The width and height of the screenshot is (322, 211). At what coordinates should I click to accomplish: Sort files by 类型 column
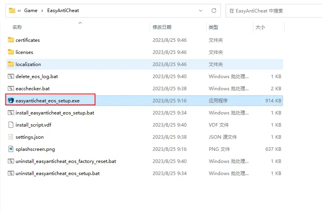coord(213,27)
